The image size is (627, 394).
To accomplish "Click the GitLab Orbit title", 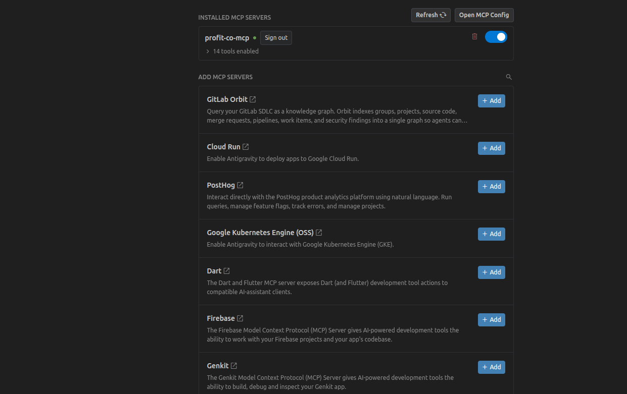I will click(x=227, y=99).
